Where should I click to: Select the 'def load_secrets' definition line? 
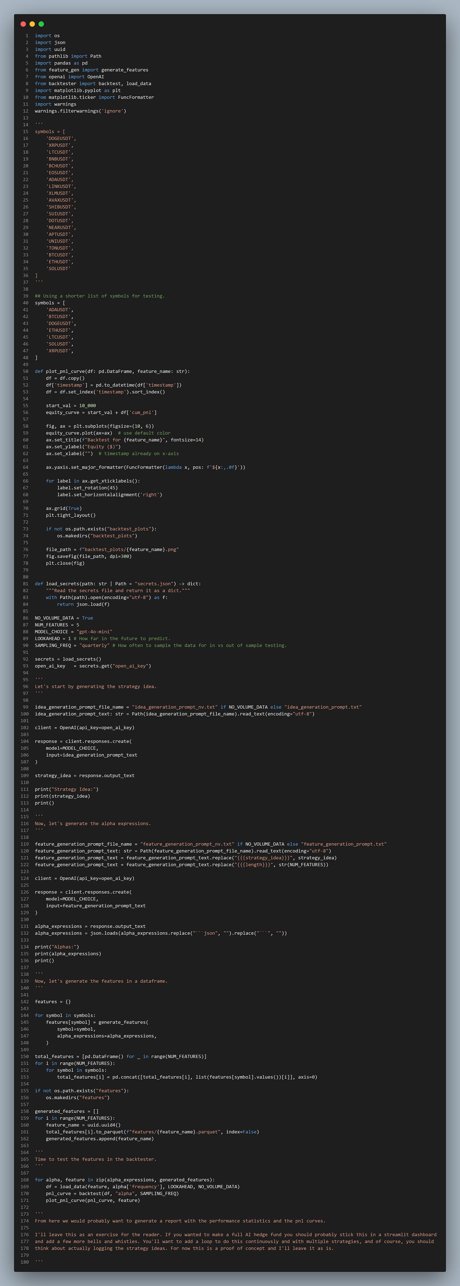(x=118, y=584)
